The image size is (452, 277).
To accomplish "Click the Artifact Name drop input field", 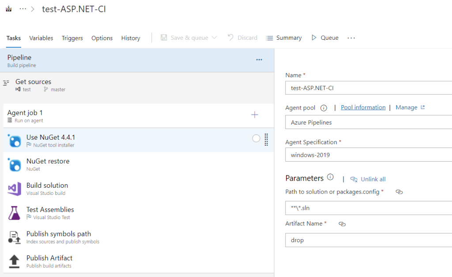I will (x=369, y=240).
